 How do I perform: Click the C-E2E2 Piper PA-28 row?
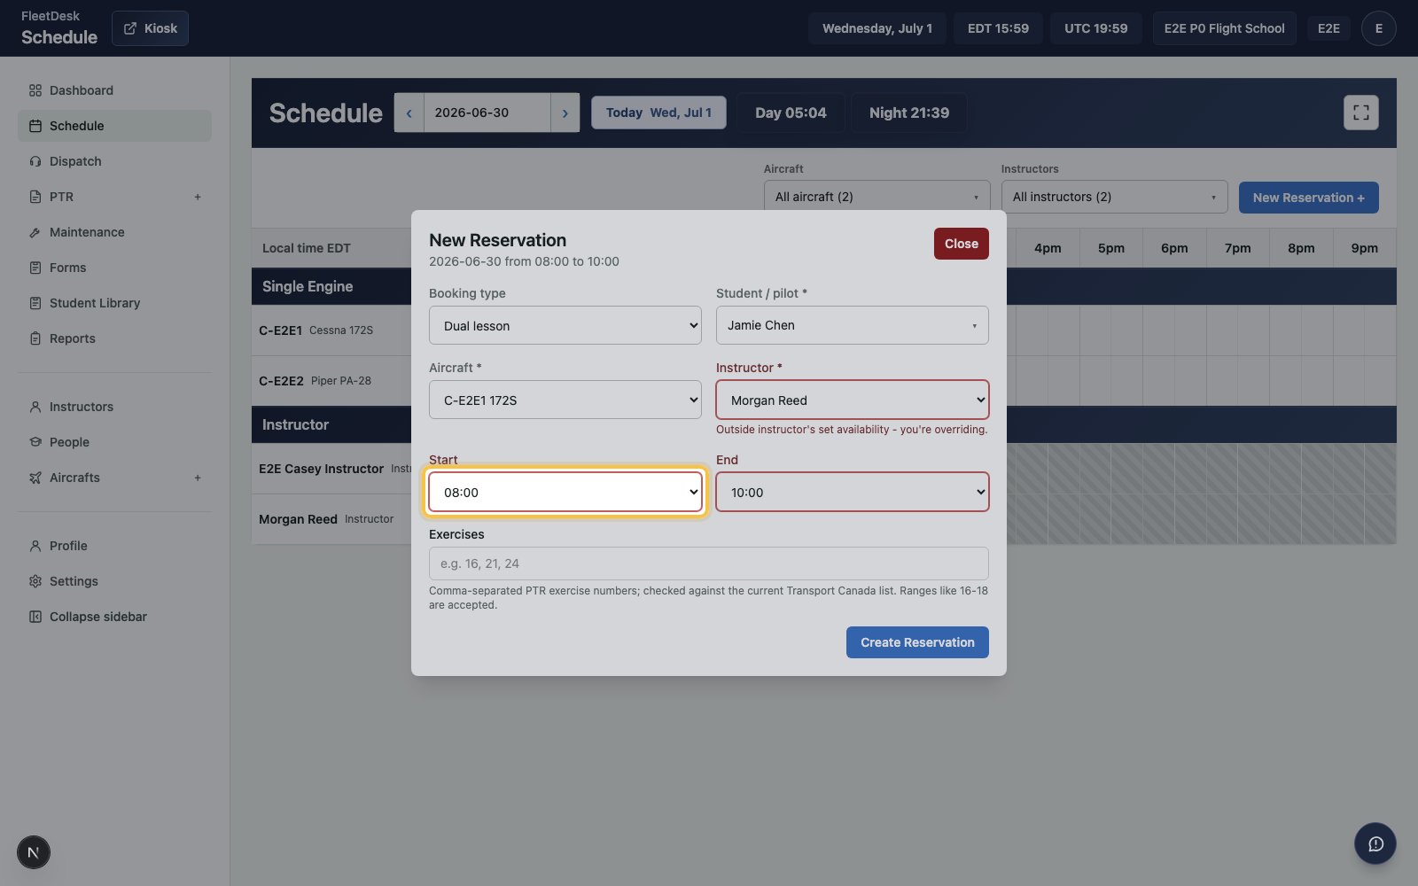click(x=331, y=381)
